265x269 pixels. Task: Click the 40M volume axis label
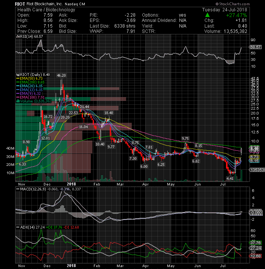pos(10,148)
